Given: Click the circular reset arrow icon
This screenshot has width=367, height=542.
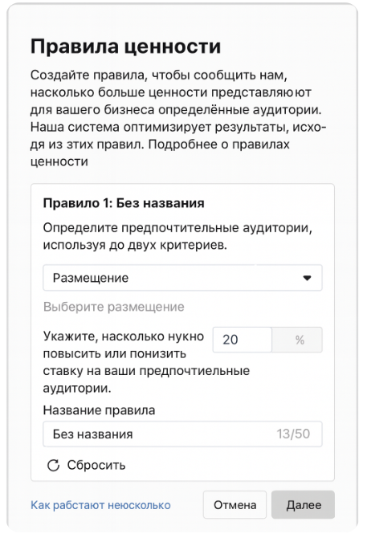Looking at the screenshot, I should click(x=53, y=465).
